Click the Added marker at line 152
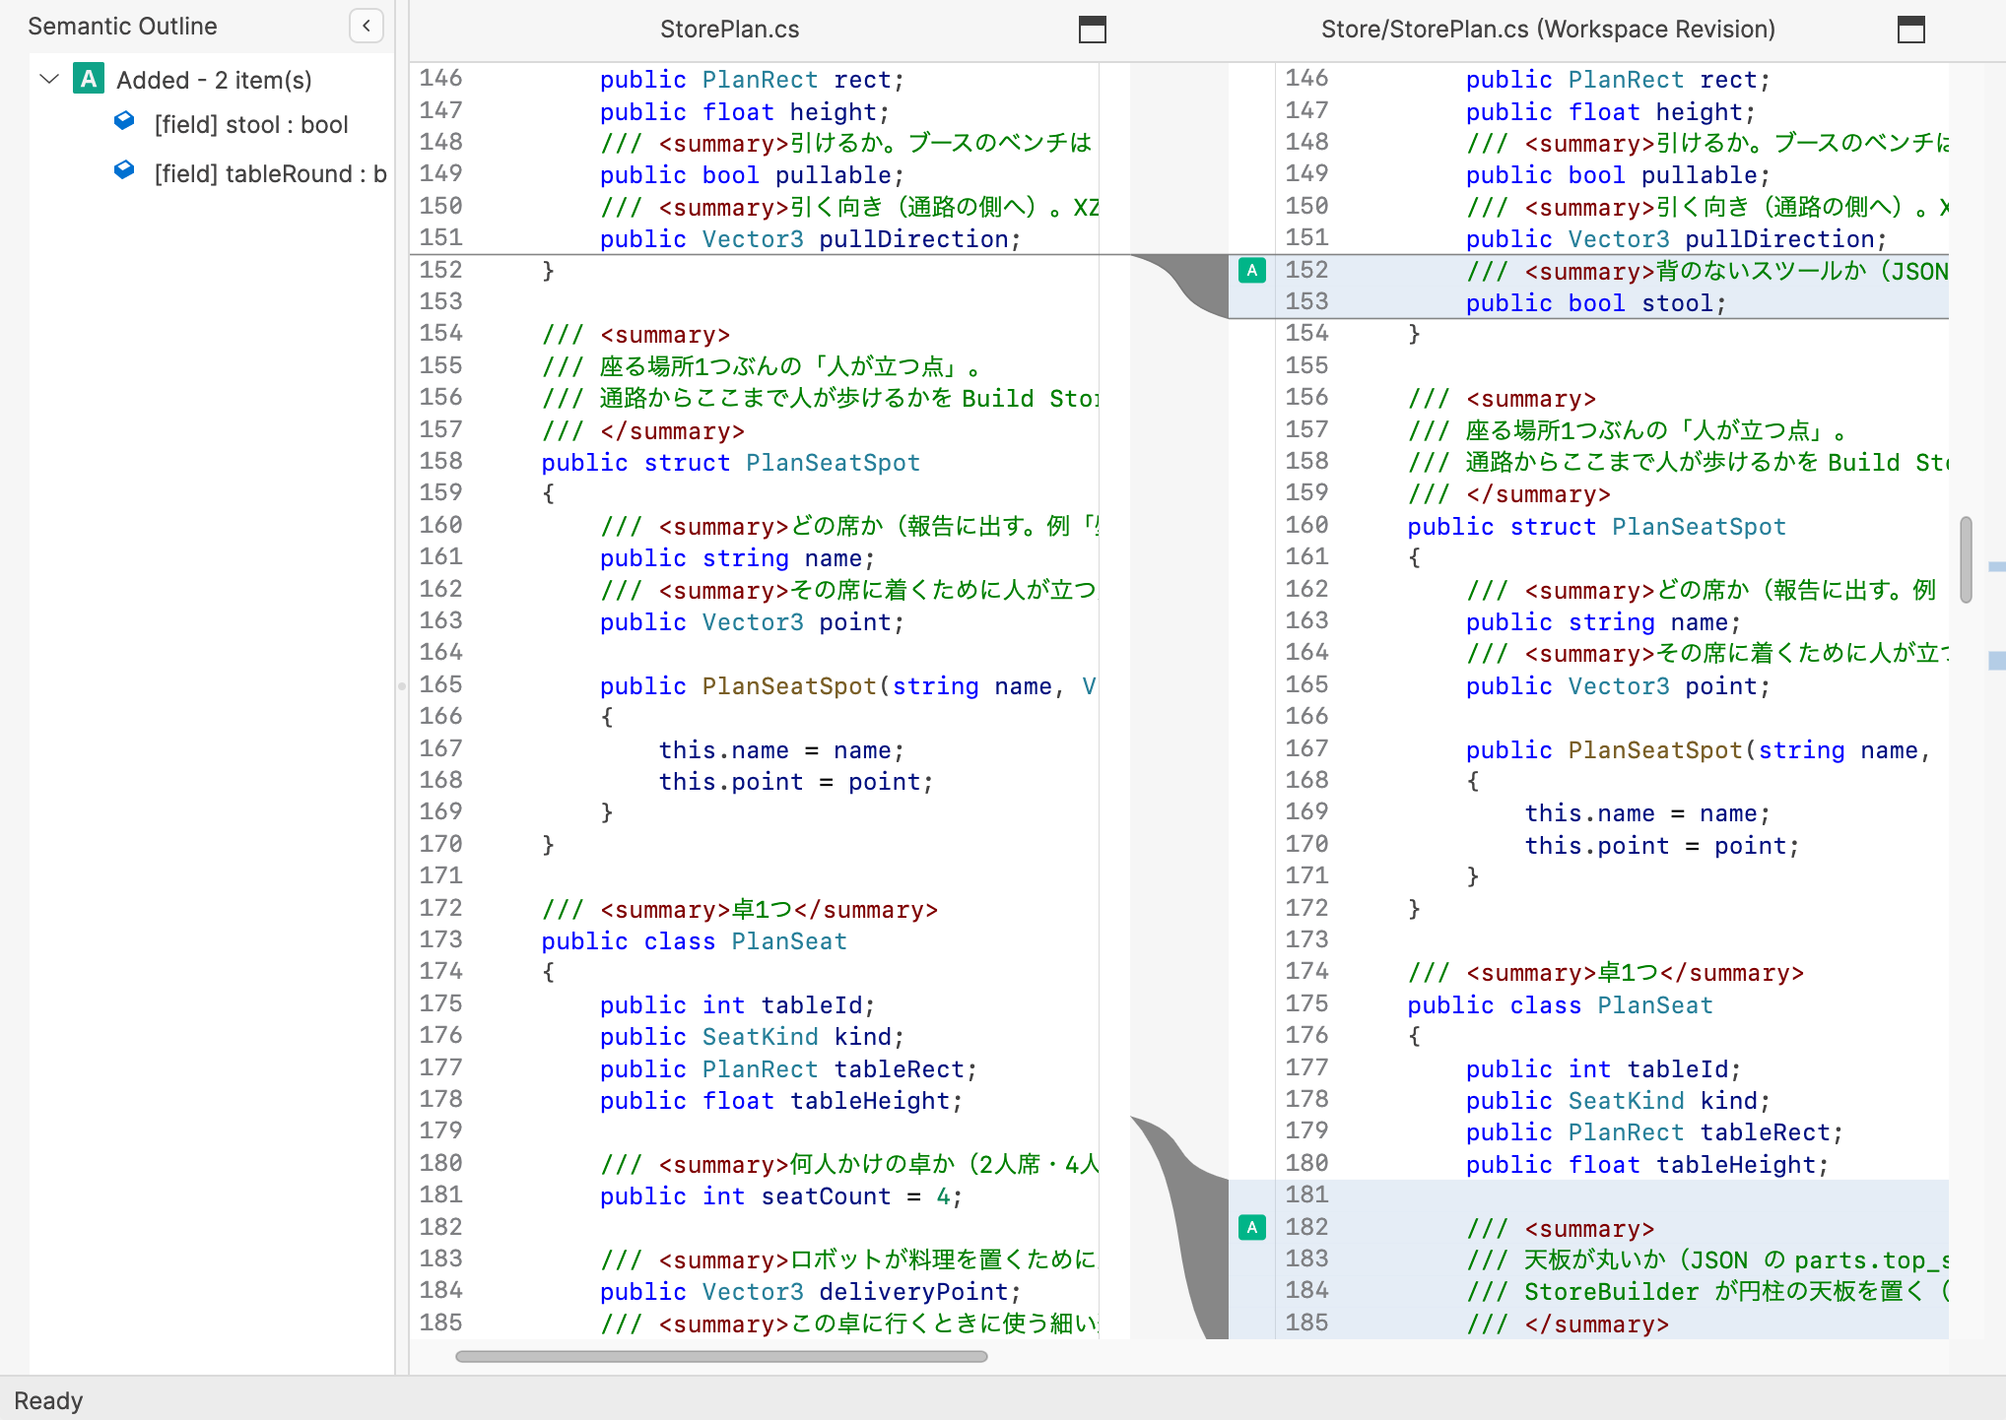 point(1252,270)
